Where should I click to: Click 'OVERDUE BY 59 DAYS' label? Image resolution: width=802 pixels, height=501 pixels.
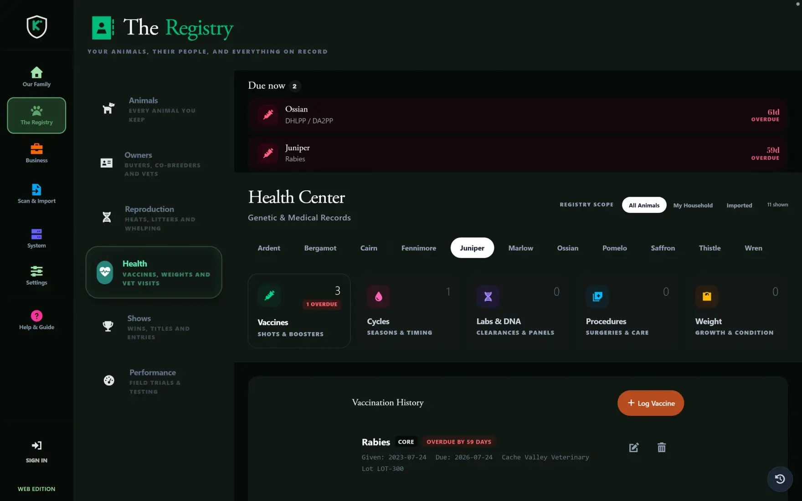click(x=459, y=442)
